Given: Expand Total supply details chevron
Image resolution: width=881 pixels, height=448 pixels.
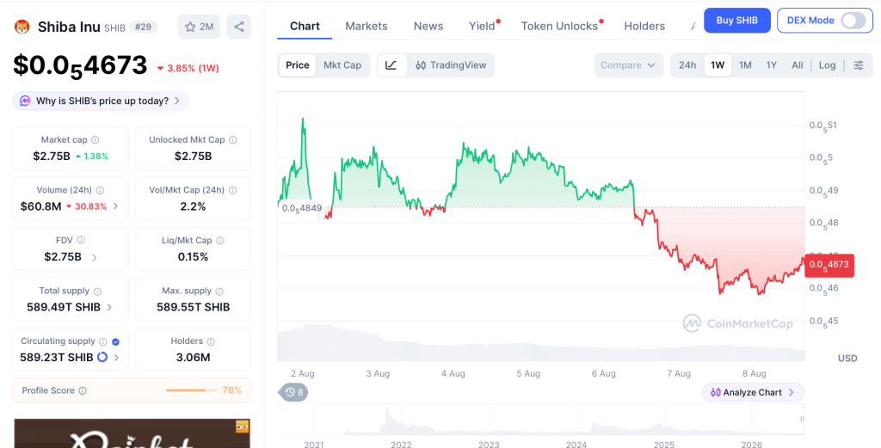Looking at the screenshot, I should pyautogui.click(x=109, y=307).
